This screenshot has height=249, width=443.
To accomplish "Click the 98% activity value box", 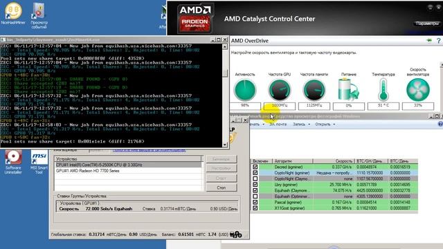I will coord(244,106).
